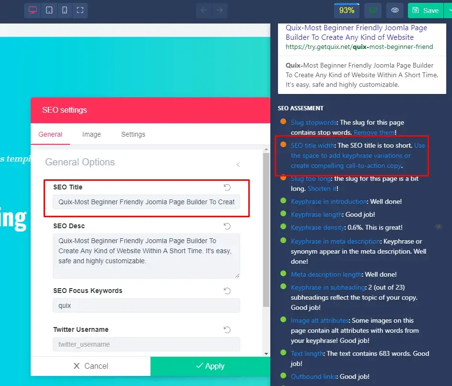Viewport: 452px width, 386px height.
Task: Reset the SEO Title field
Action: 227,187
